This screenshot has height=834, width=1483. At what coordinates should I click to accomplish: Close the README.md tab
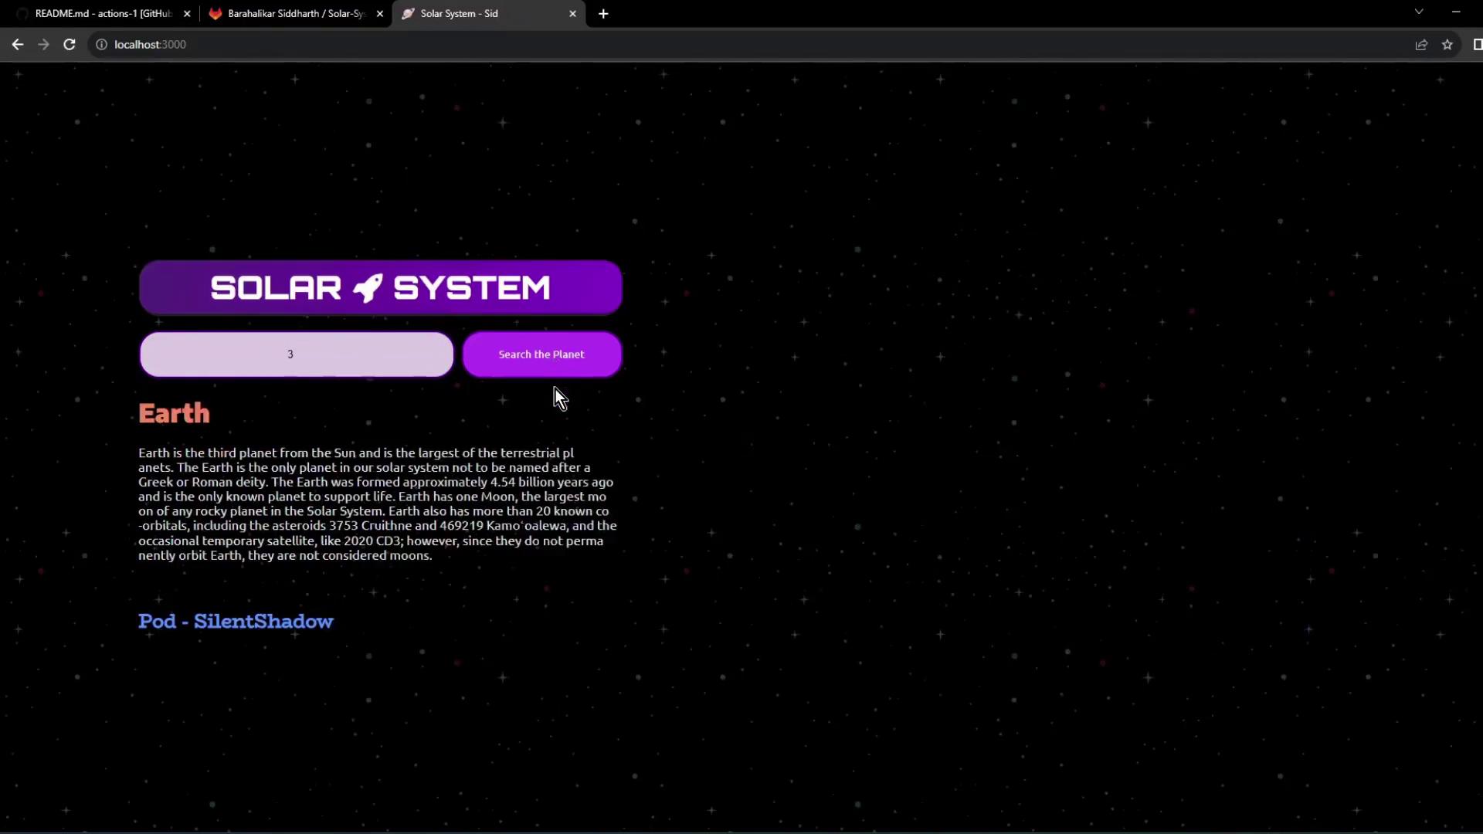187,14
